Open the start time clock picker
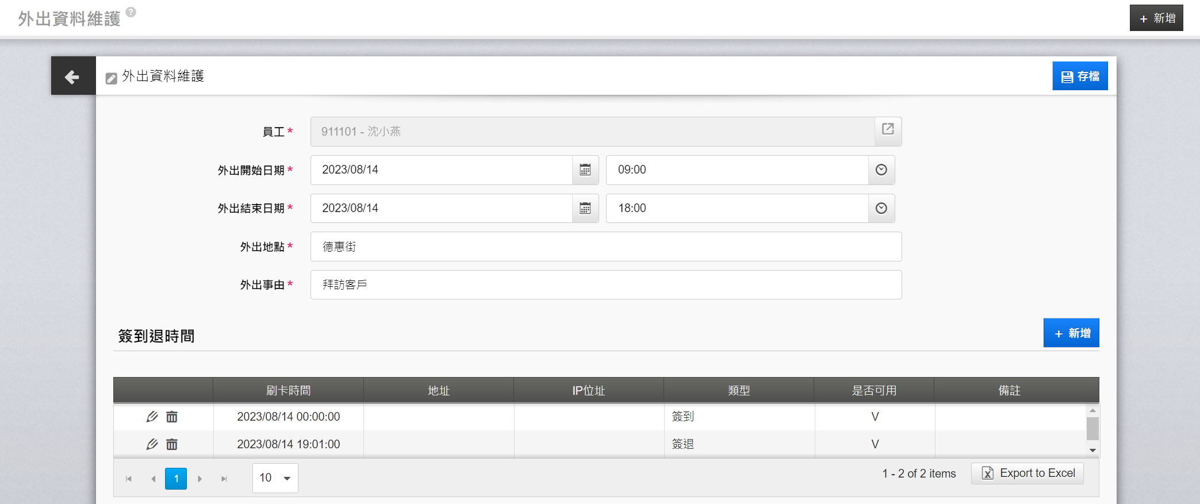The width and height of the screenshot is (1200, 504). pyautogui.click(x=880, y=170)
